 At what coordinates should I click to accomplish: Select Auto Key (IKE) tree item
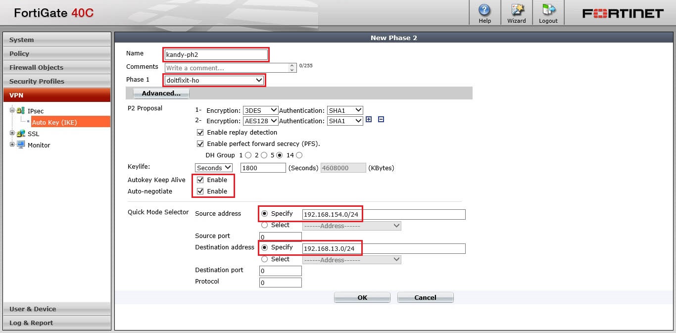(70, 122)
